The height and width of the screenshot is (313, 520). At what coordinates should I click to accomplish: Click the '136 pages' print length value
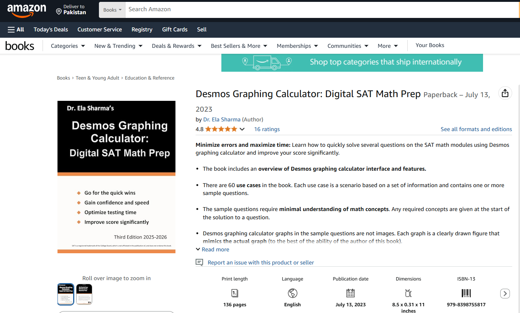pos(235,305)
